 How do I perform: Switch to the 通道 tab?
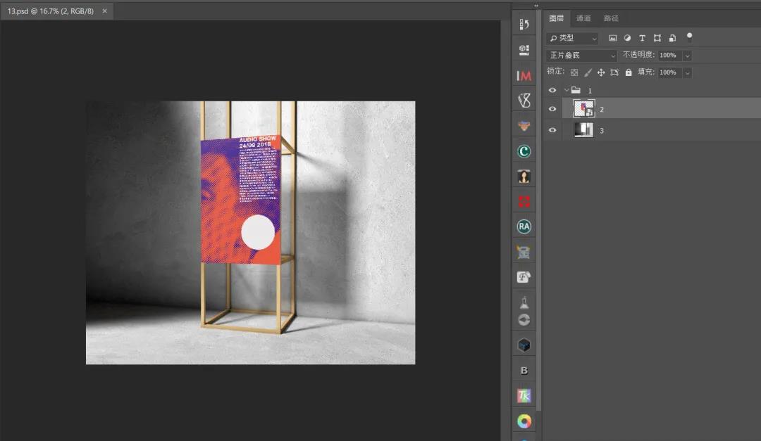point(583,18)
